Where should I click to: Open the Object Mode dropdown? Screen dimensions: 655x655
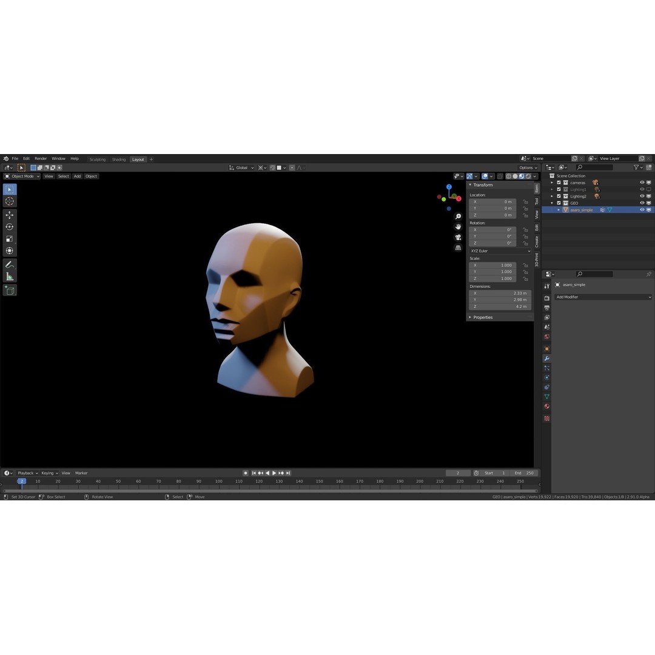(22, 176)
